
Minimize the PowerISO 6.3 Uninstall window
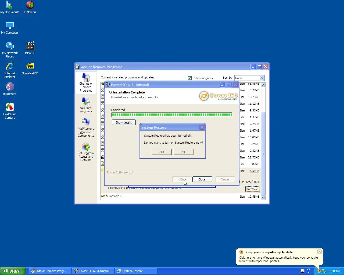click(x=223, y=85)
